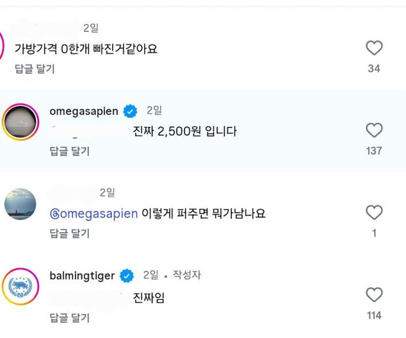The image size is (406, 338).
Task: Open the landscape avatar of the third commenter
Action: (20, 204)
